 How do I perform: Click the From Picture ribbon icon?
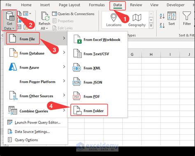(x=26, y=14)
